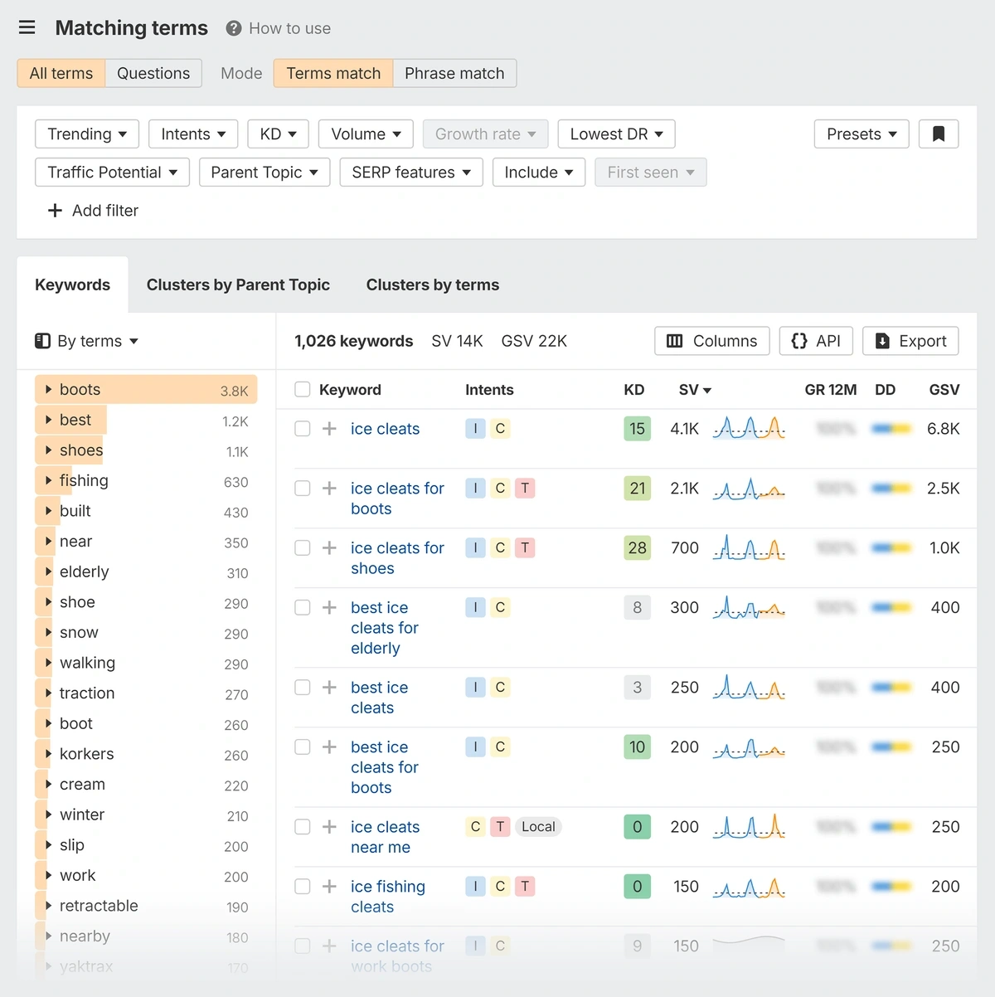Click the bookmark saved filters icon
This screenshot has height=997, width=995.
939,134
